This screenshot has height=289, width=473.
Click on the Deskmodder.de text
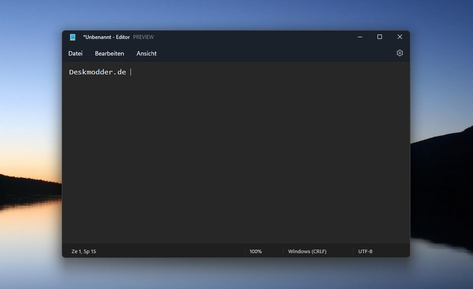[97, 72]
